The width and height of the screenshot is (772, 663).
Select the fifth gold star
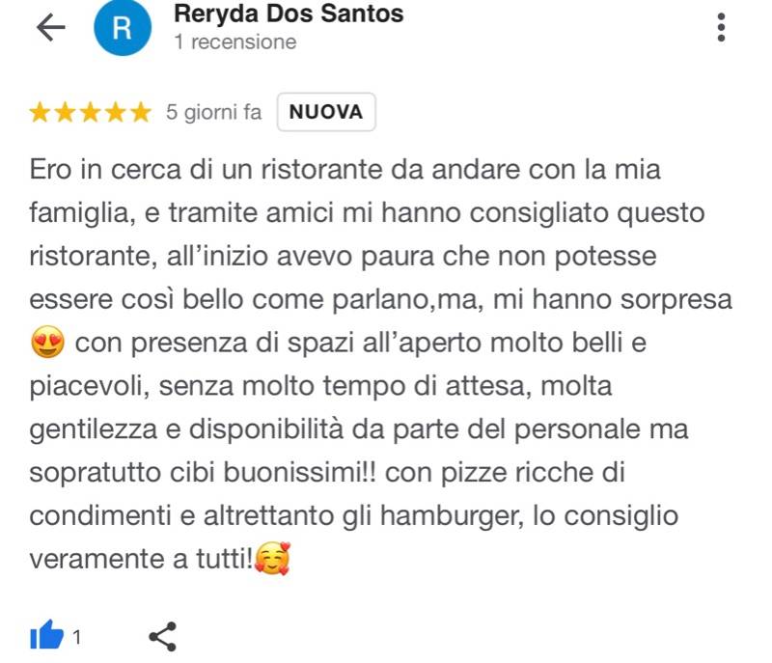[x=141, y=112]
